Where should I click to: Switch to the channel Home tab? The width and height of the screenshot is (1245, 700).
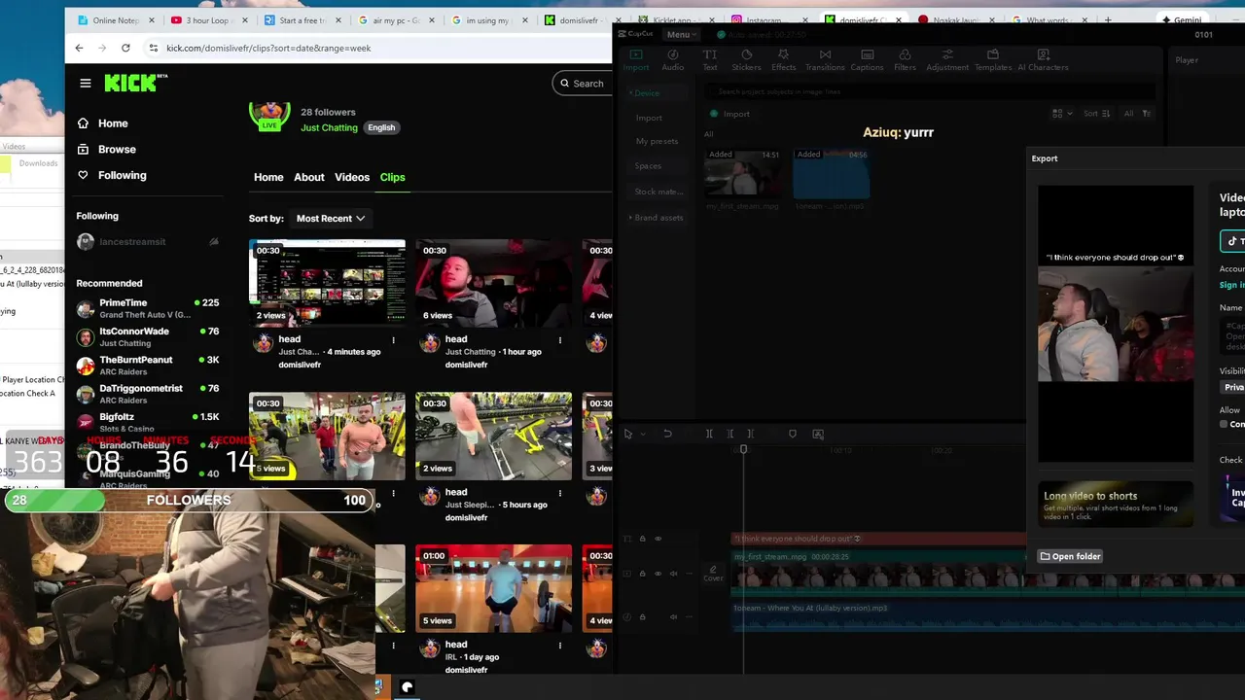(x=268, y=177)
